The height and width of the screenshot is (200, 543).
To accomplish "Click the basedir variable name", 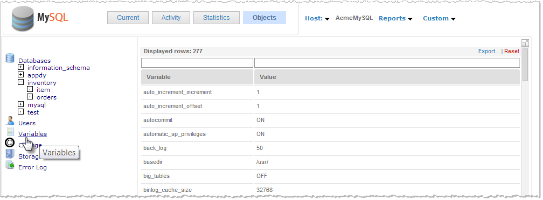I will (153, 162).
